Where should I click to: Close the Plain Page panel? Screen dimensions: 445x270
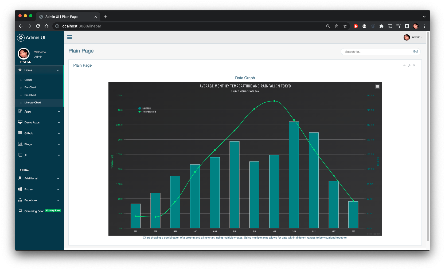coord(414,65)
